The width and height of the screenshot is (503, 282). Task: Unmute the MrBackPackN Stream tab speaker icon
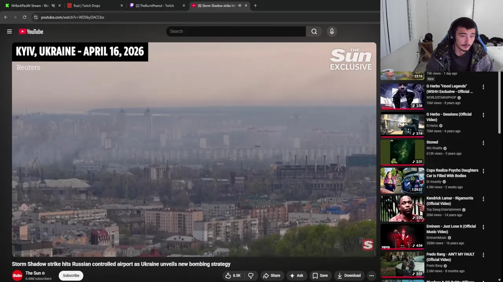[53, 5]
